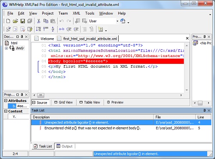Click the check well-formed document icon
The height and width of the screenshot is (159, 215).
[x=15, y=29]
